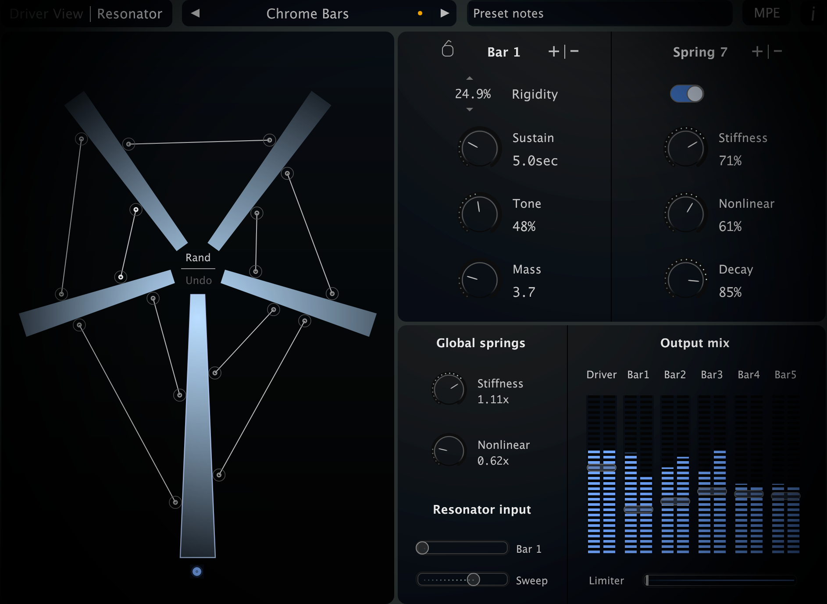Click the plus icon next to Spring 7
827x604 pixels.
tap(757, 52)
